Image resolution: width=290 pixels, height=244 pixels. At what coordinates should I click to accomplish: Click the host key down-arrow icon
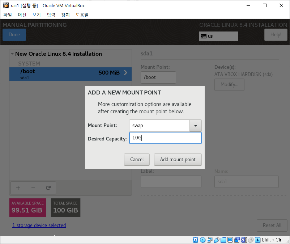tap(257, 240)
